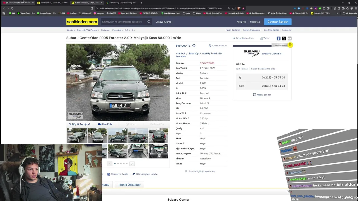
Task: Click the sahibinden.com logo
Action: [82, 22]
